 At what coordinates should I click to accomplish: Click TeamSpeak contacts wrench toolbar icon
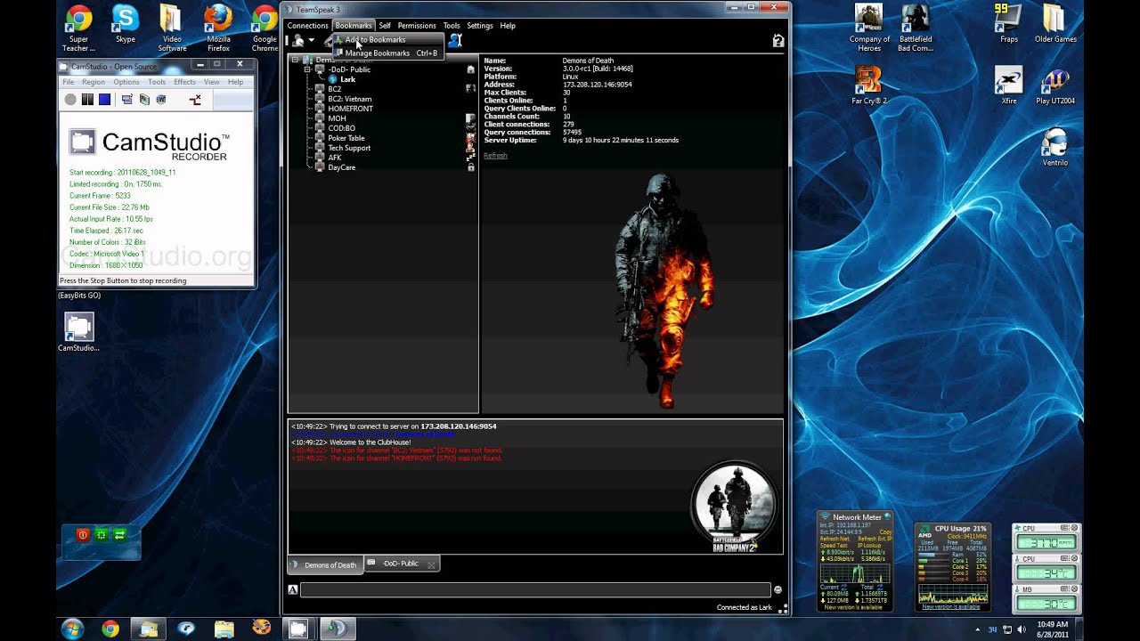[x=455, y=40]
